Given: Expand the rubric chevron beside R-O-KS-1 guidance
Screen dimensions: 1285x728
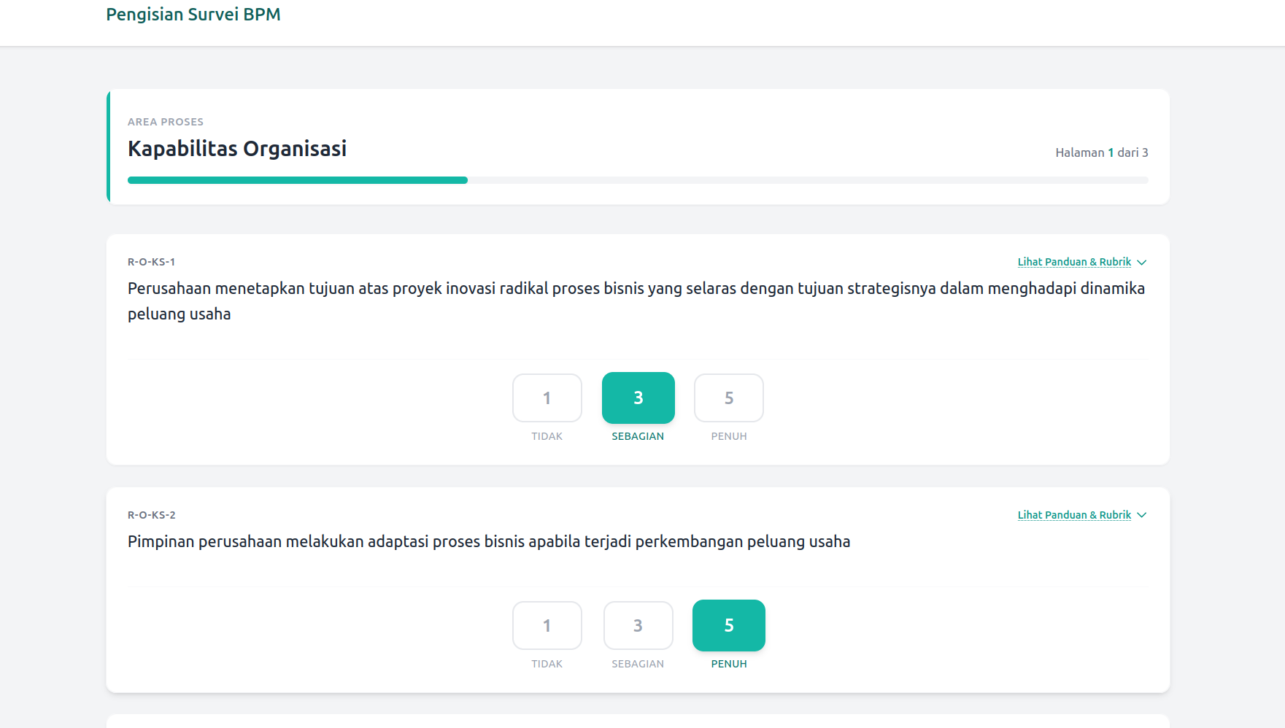Looking at the screenshot, I should coord(1142,262).
